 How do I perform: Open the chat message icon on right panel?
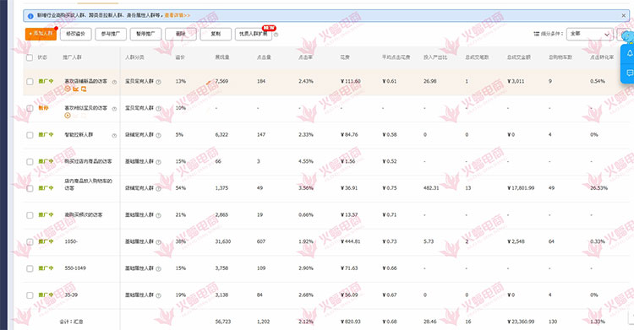[x=630, y=73]
